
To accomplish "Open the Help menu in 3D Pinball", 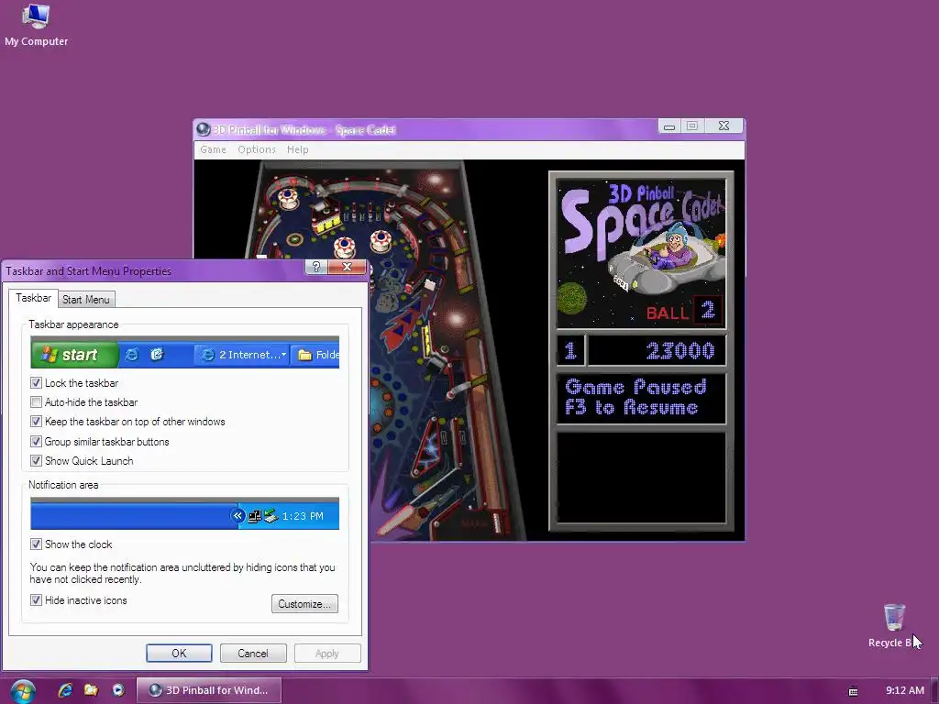I will (x=298, y=149).
